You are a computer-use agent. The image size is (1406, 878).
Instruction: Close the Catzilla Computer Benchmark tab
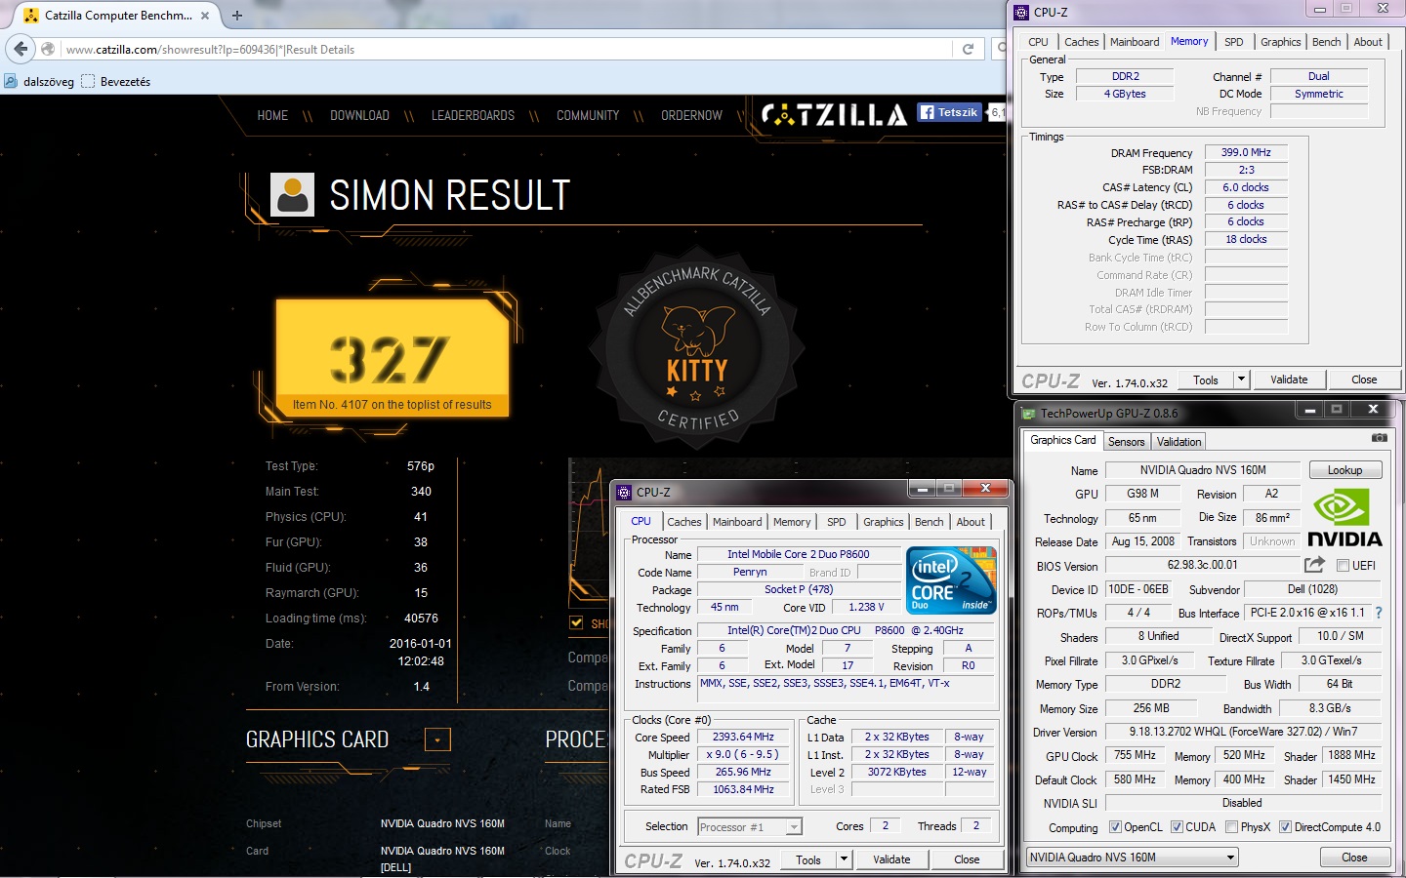click(205, 16)
